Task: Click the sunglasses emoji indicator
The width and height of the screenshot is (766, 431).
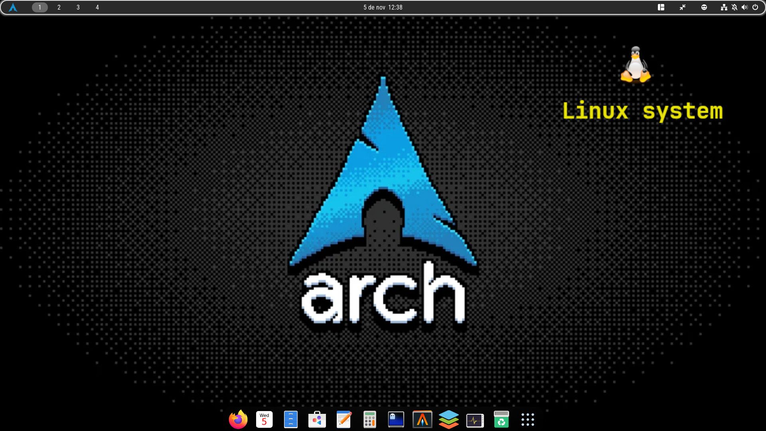Action: [x=704, y=7]
